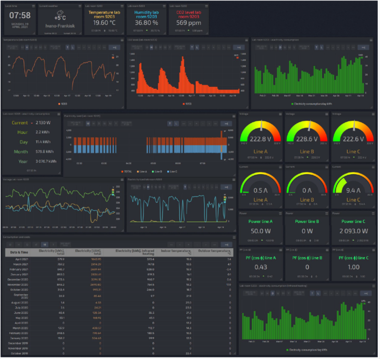This screenshot has height=359, width=380.
Task: Step far back in Electricity load chart
Action: coord(184,124)
